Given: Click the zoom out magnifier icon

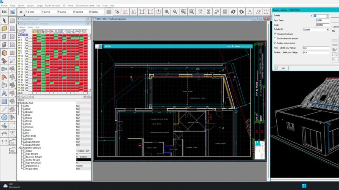Looking at the screenshot, I should [175, 12].
